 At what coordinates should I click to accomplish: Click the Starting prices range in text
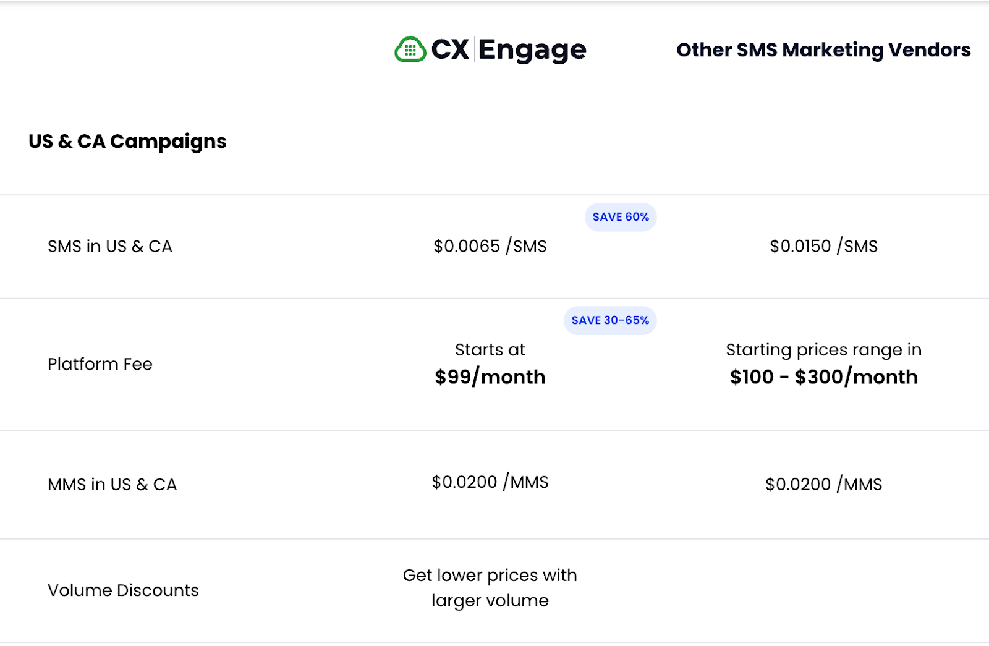click(823, 350)
